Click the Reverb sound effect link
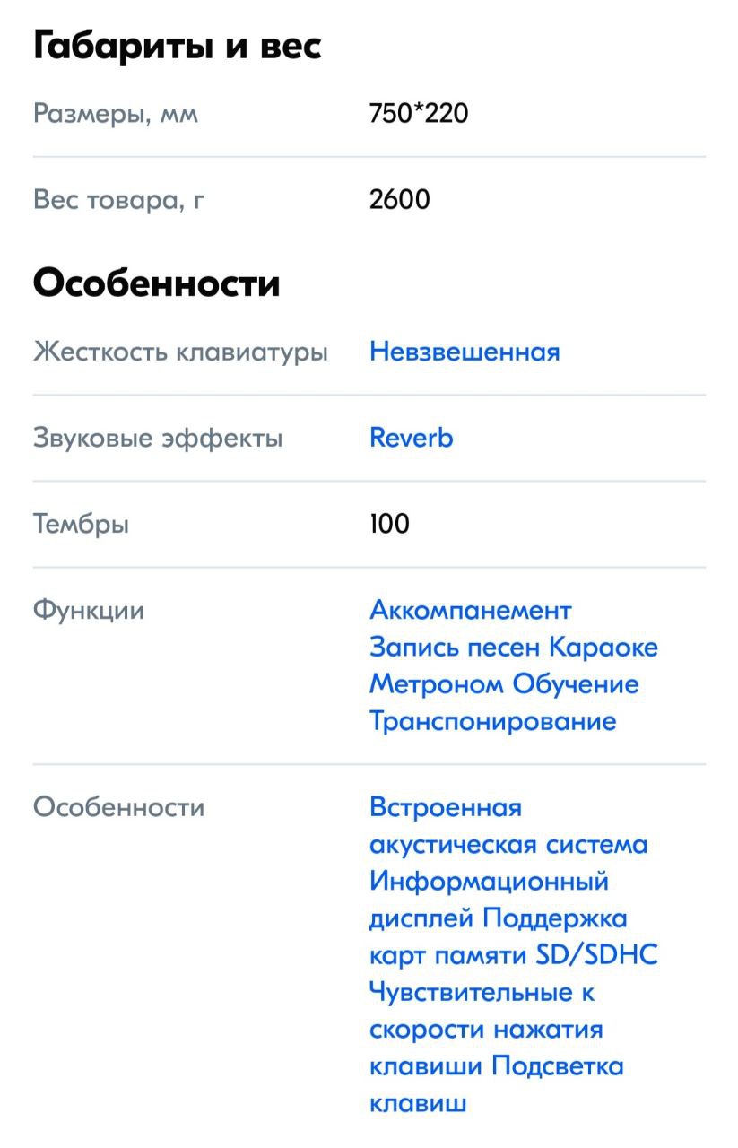The width and height of the screenshot is (738, 1148). 412,438
